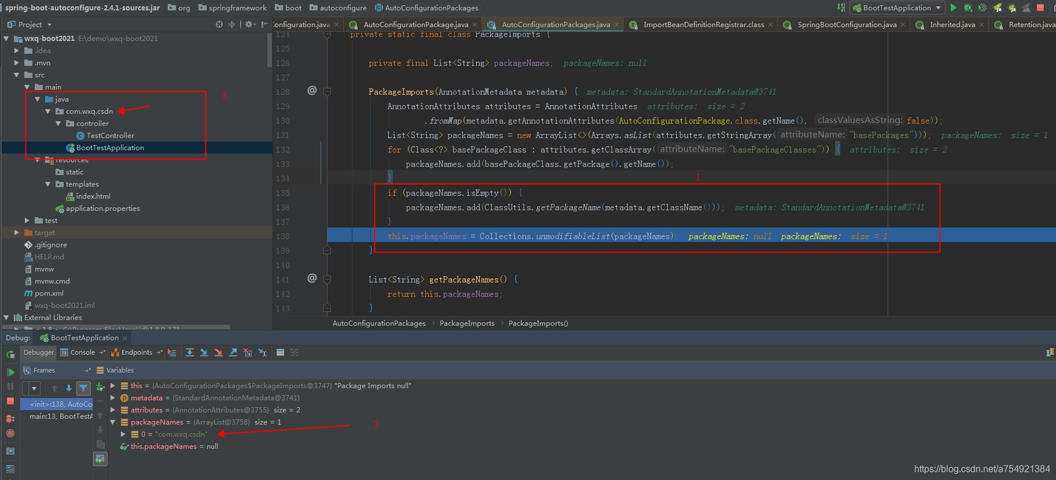Click the Step Over icon in the debugger
Screen dimensions: 1056x480
click(x=190, y=352)
